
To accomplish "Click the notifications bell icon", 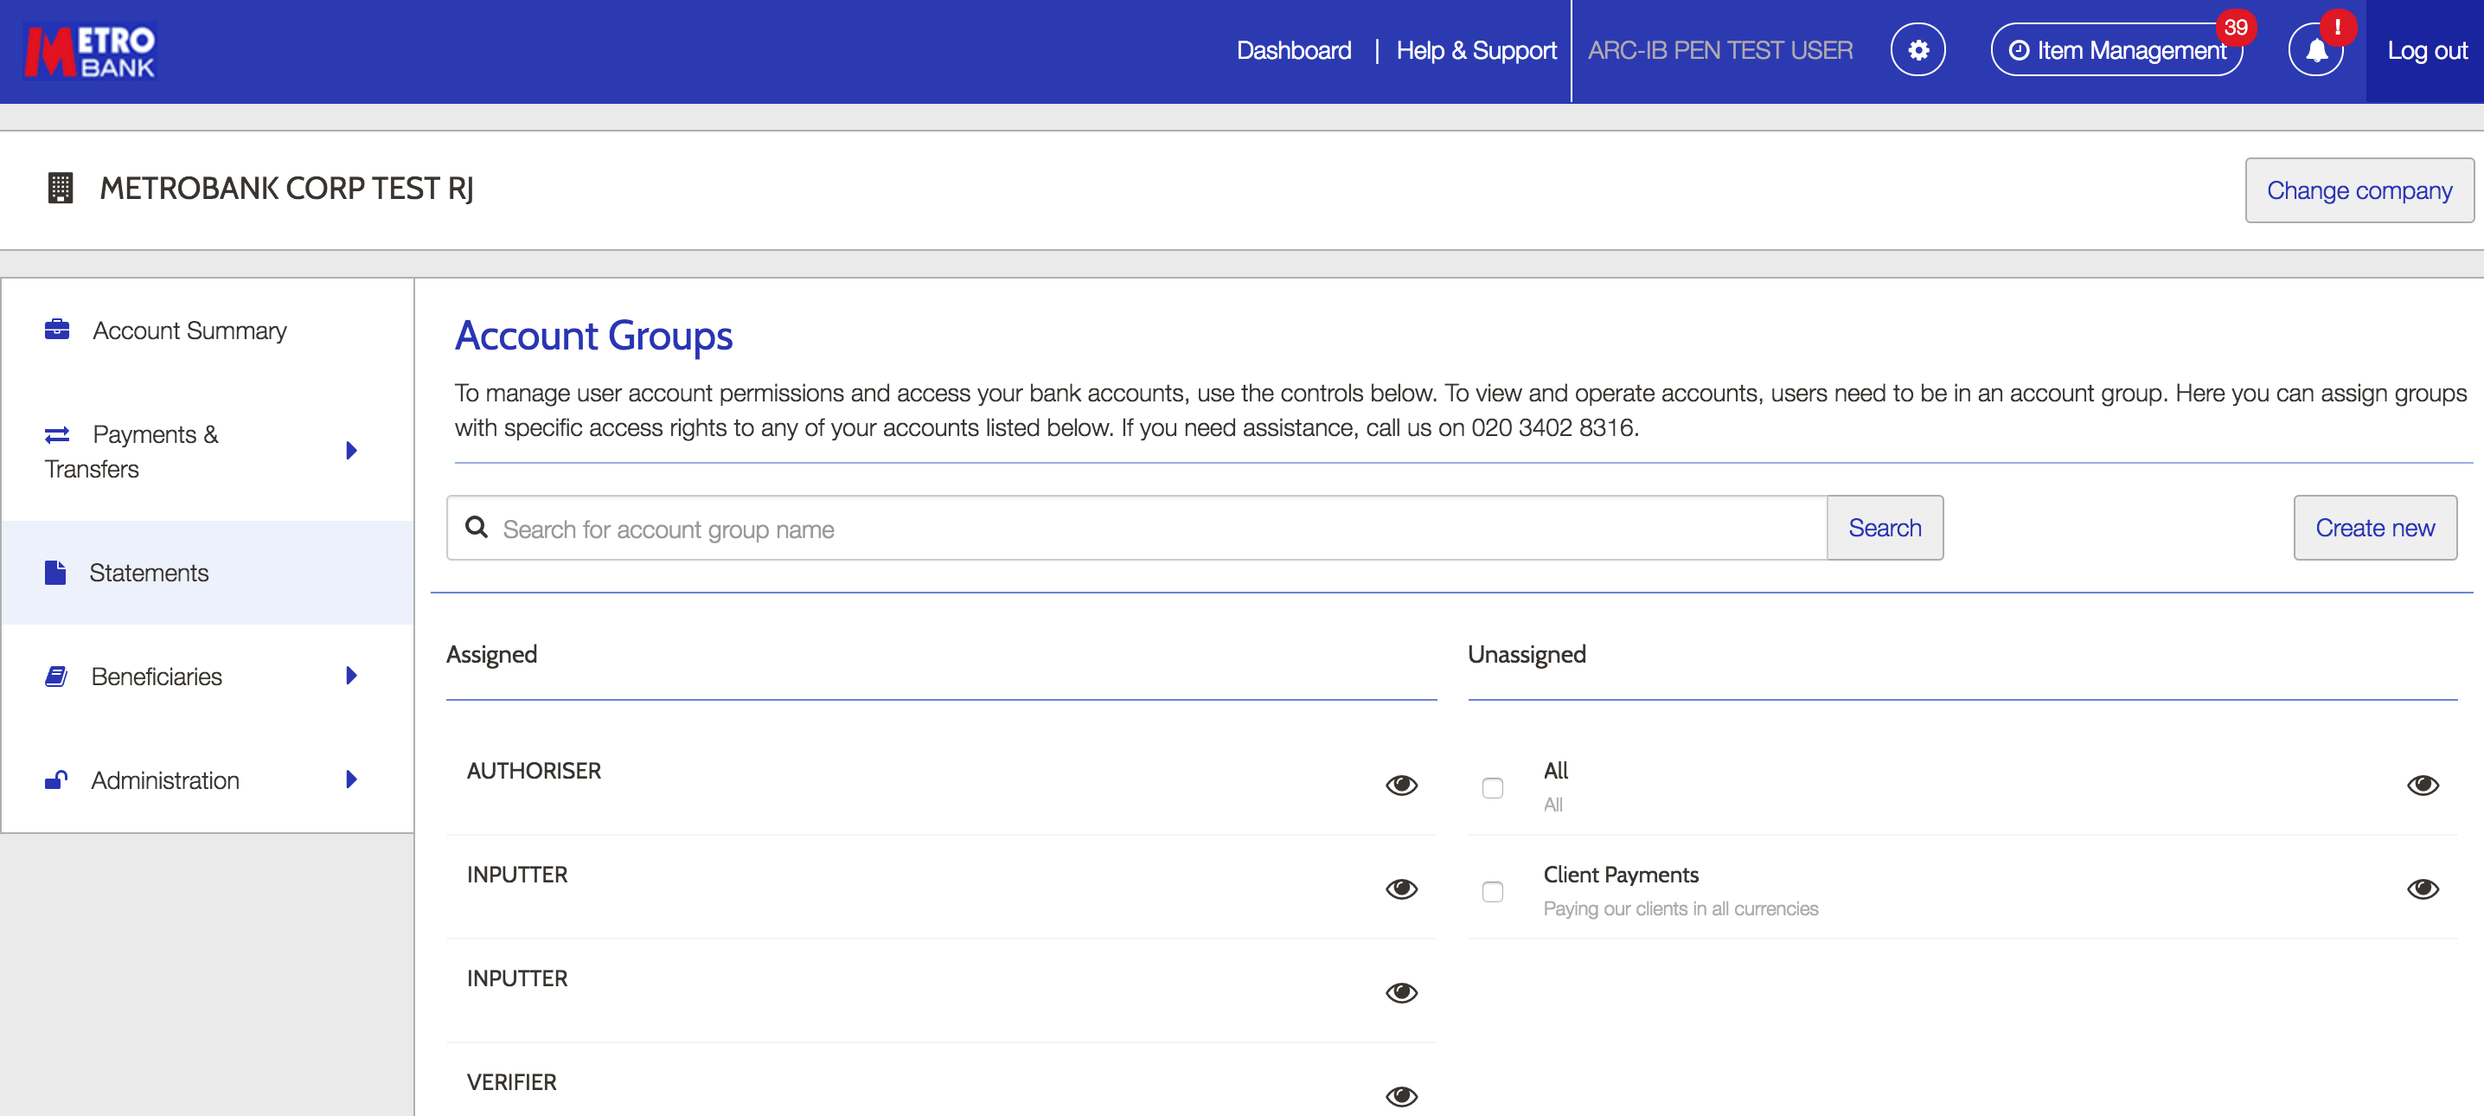I will 2314,51.
